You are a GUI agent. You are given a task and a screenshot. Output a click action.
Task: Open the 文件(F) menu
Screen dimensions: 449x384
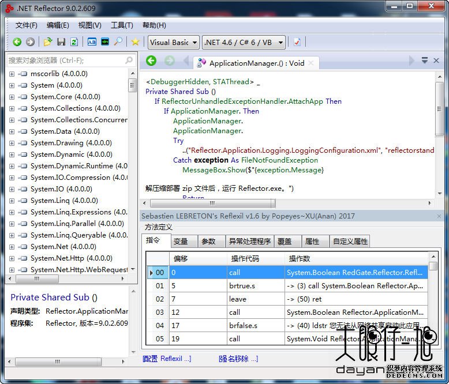(27, 25)
